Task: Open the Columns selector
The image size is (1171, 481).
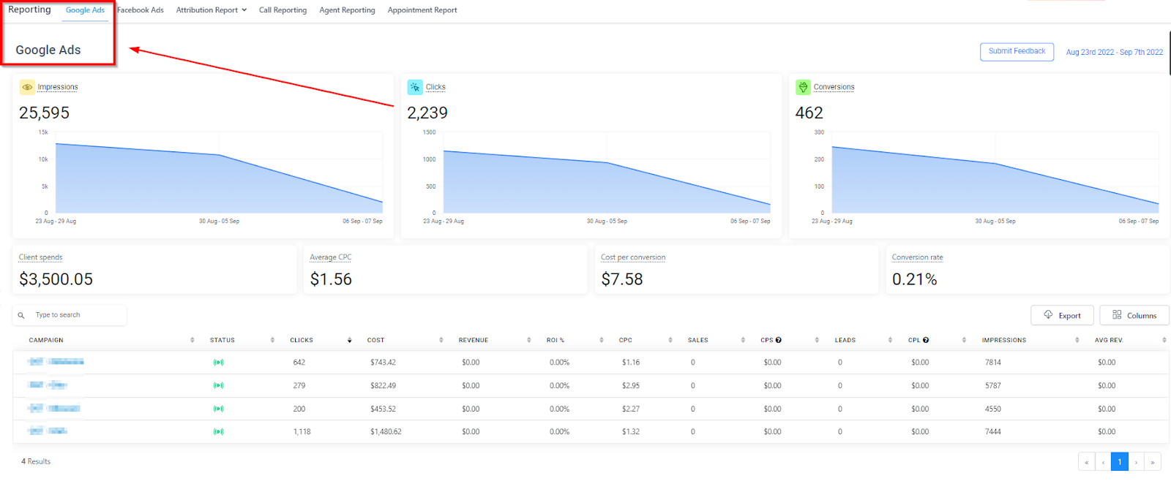Action: pos(1134,315)
